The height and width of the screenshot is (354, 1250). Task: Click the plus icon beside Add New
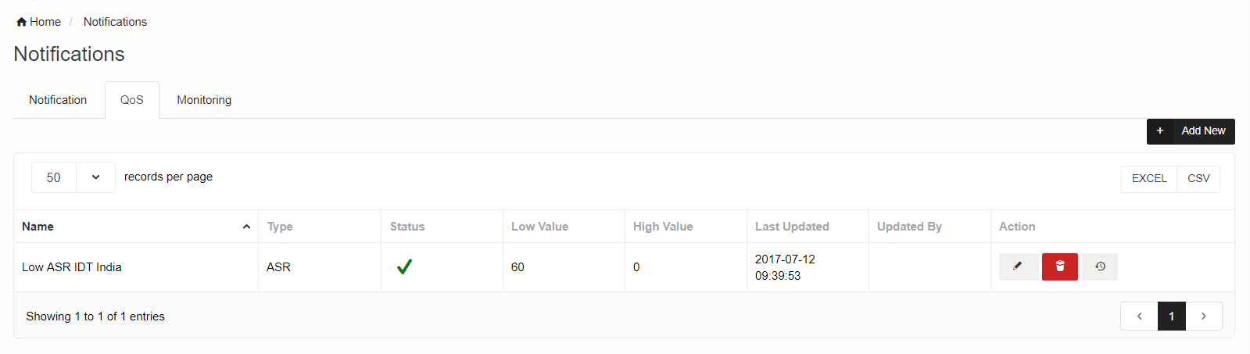click(1159, 131)
